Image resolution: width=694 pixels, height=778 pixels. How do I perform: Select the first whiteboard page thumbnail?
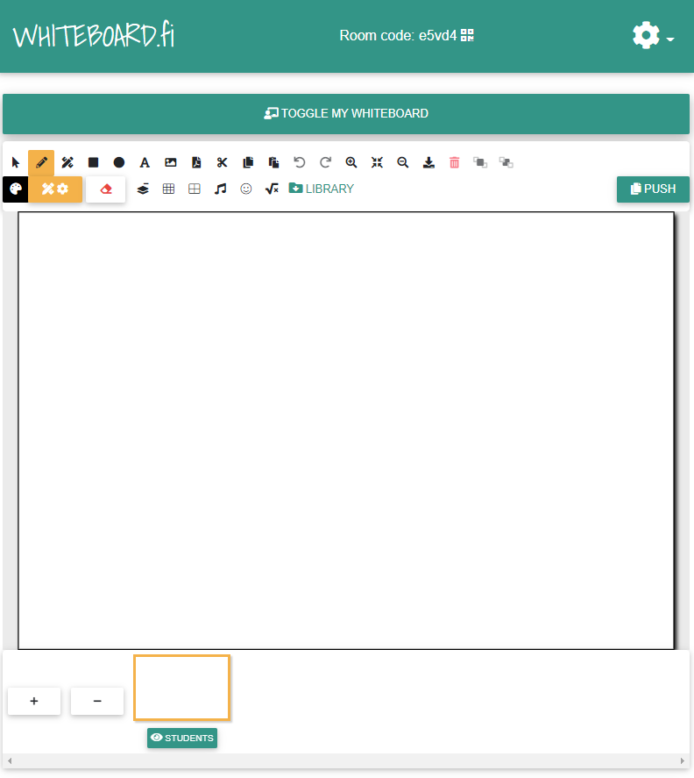(x=181, y=687)
